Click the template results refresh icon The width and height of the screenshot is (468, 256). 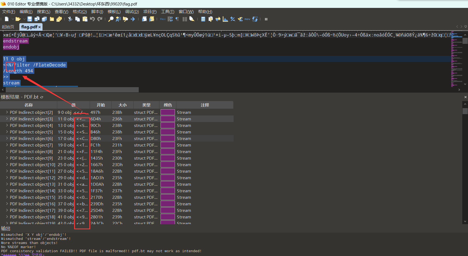(42, 97)
